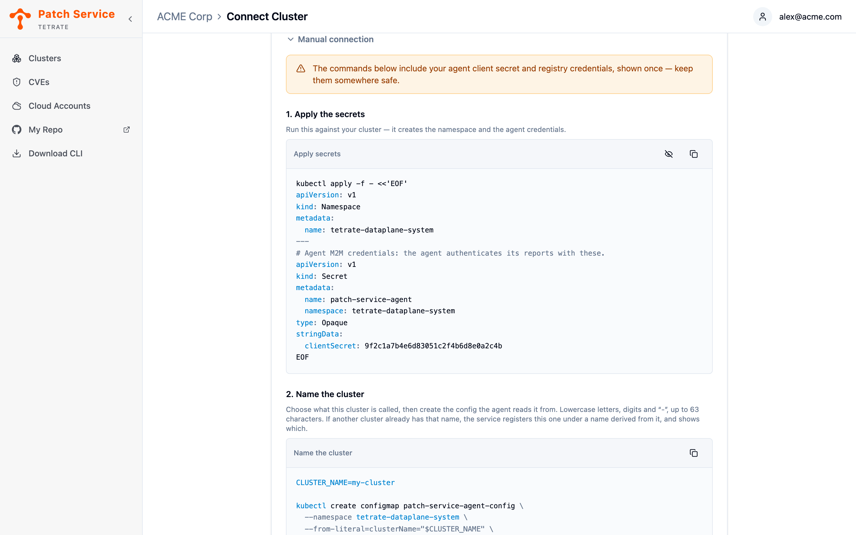Viewport: 856px width, 535px height.
Task: Click the GitHub icon beside My Repo
Action: pyautogui.click(x=17, y=130)
